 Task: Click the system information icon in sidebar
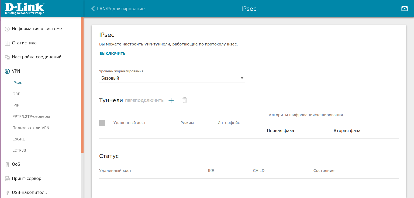click(7, 29)
